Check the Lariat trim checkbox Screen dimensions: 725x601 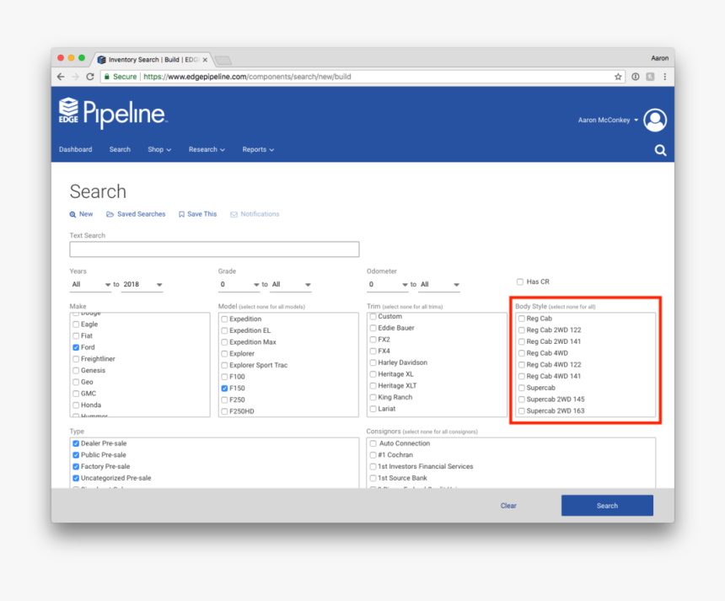[x=373, y=409]
